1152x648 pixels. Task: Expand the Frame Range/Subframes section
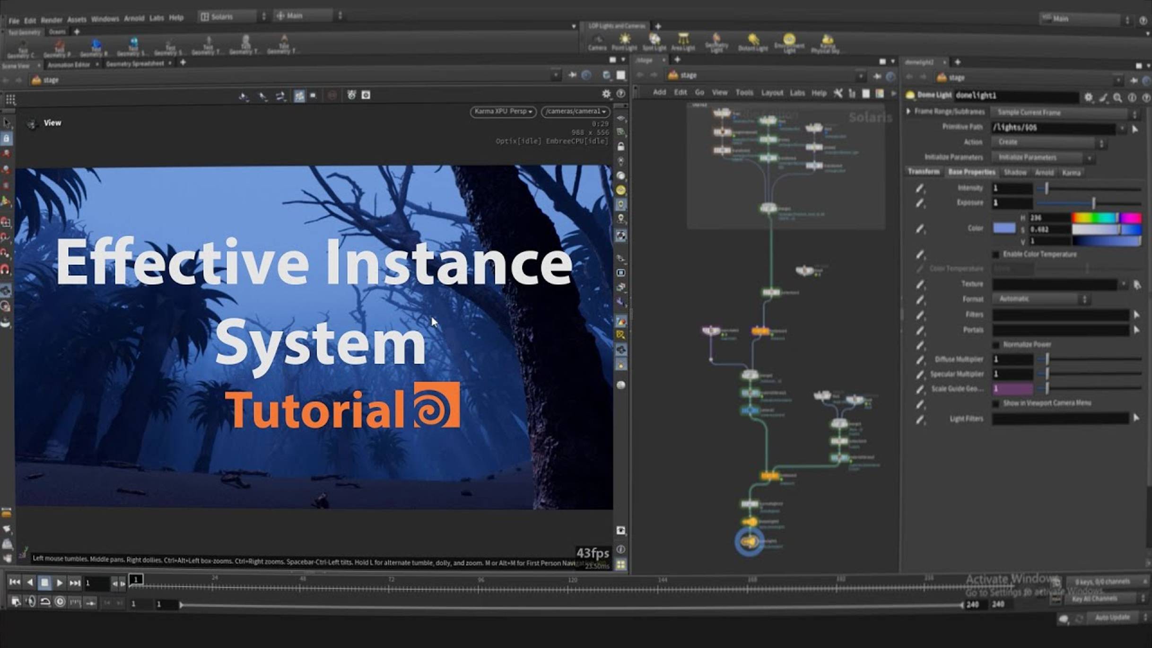(908, 112)
